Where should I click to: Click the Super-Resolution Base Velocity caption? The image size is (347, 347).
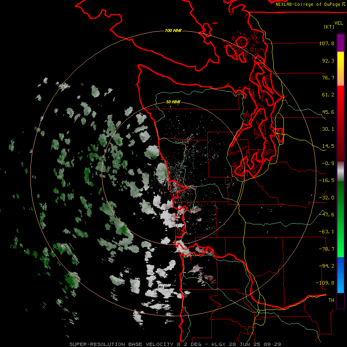pos(175,344)
